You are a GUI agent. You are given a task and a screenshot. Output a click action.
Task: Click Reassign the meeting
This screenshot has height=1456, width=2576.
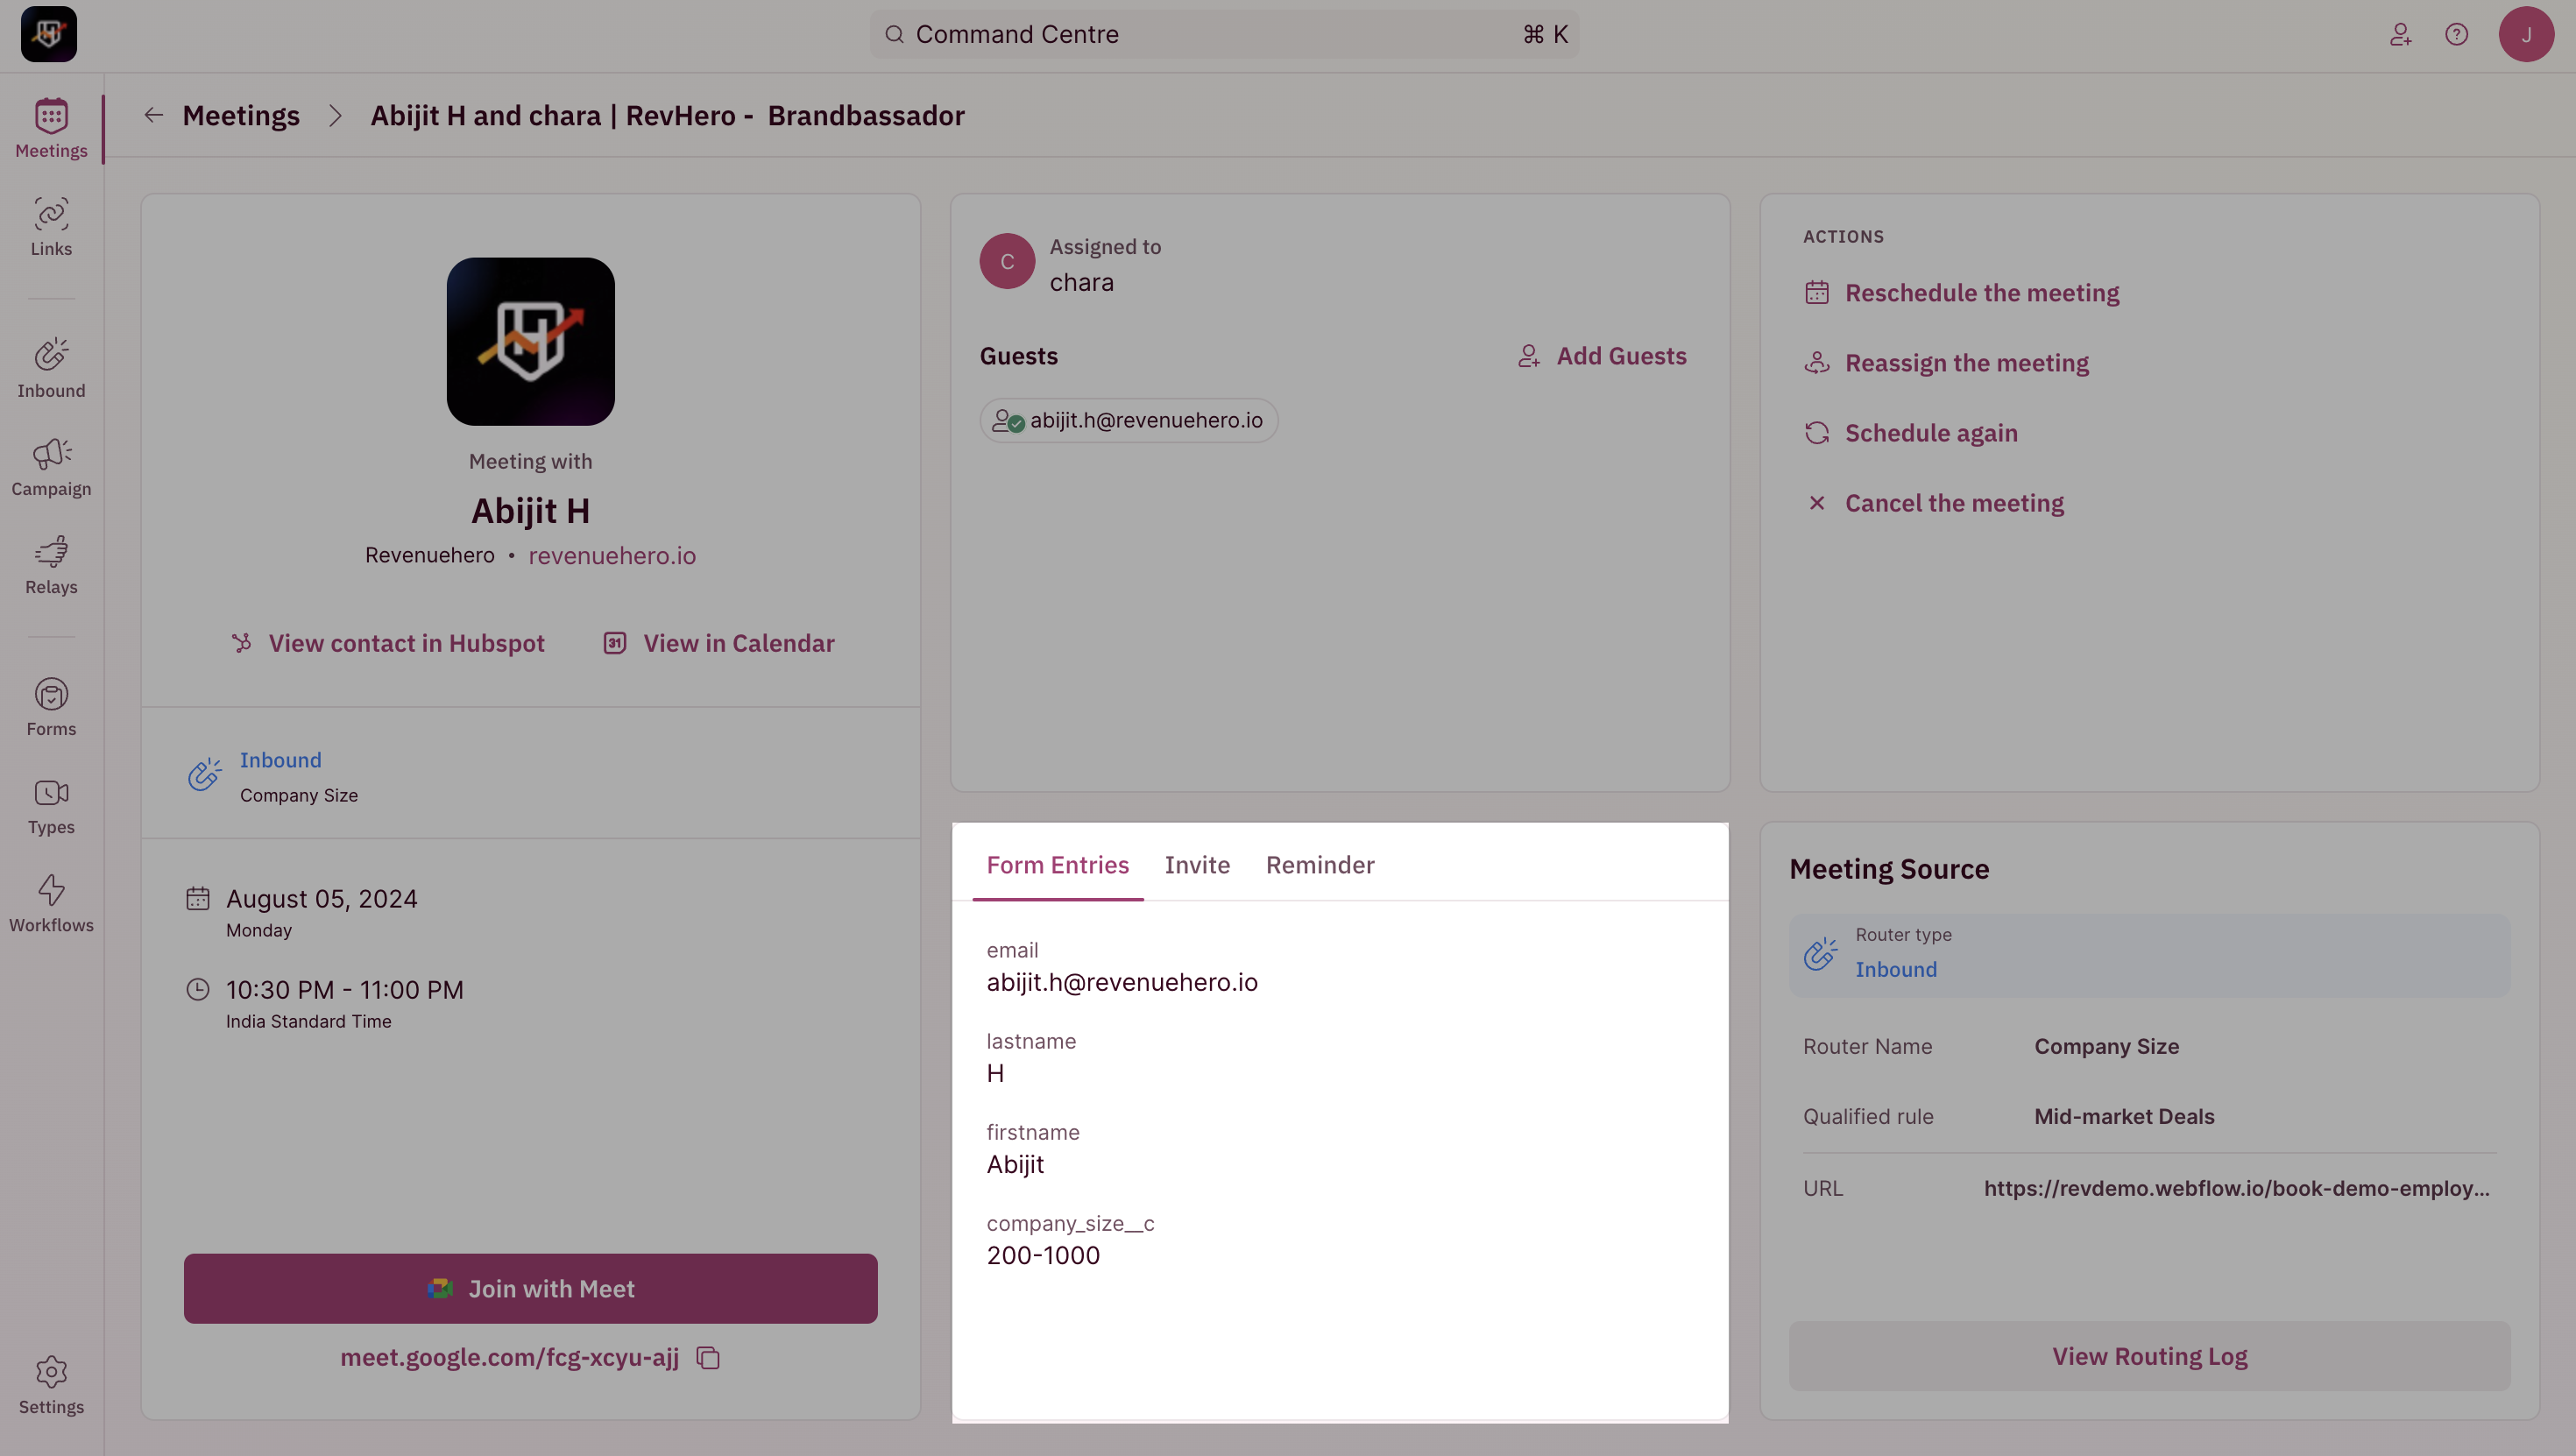1966,362
